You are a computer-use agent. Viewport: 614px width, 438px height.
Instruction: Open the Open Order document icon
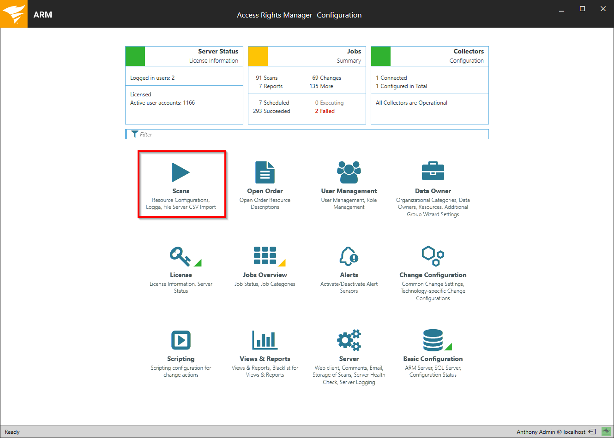pyautogui.click(x=265, y=173)
